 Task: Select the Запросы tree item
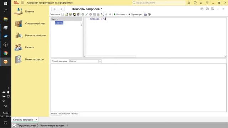[x=59, y=23]
